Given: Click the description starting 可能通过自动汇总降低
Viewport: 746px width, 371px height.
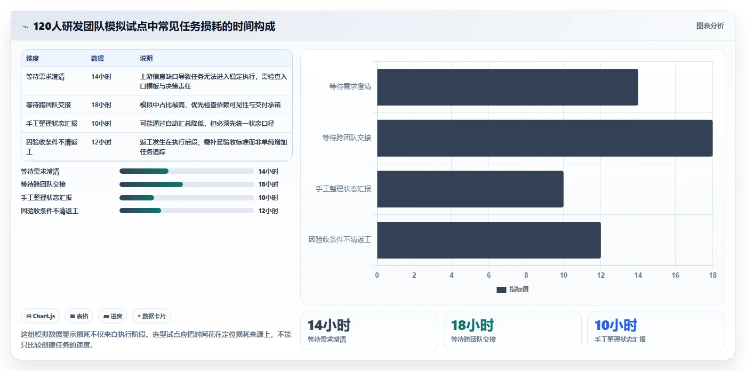Looking at the screenshot, I should tap(207, 123).
